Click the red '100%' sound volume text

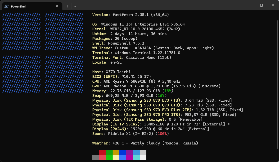(x=162, y=134)
